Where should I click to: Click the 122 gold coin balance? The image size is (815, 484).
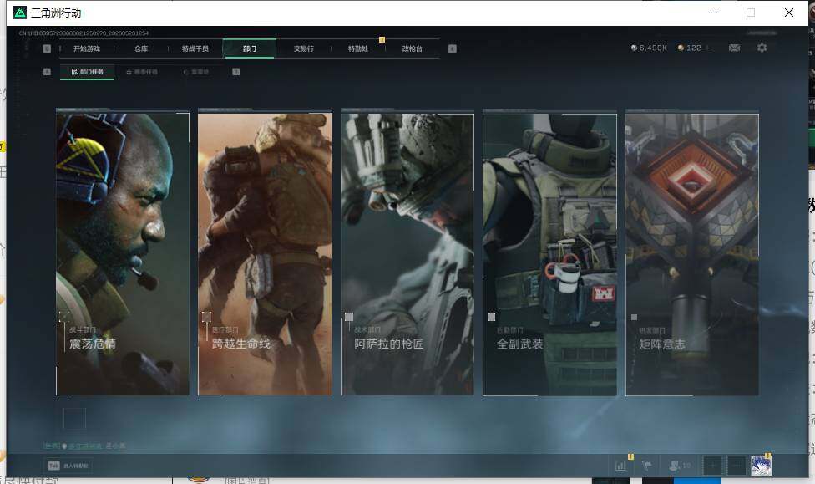689,48
